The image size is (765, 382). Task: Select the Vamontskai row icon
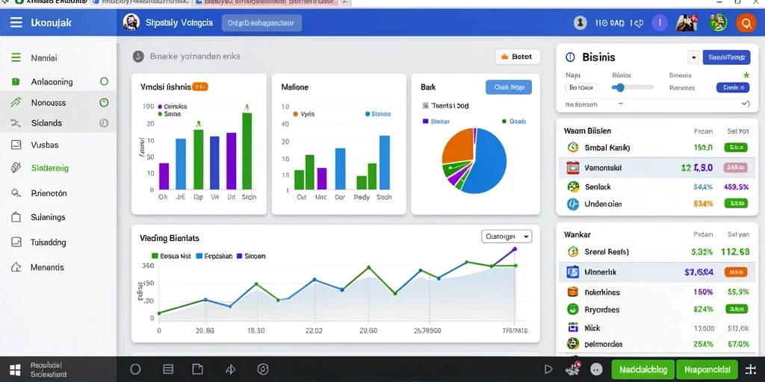[572, 168]
